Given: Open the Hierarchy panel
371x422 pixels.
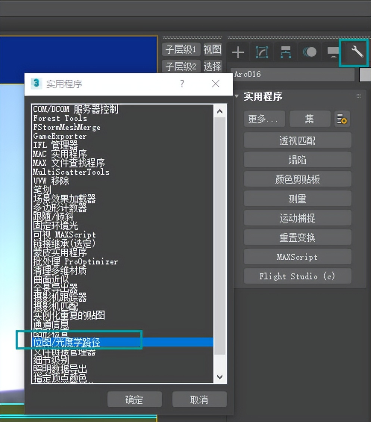Looking at the screenshot, I should pyautogui.click(x=286, y=52).
